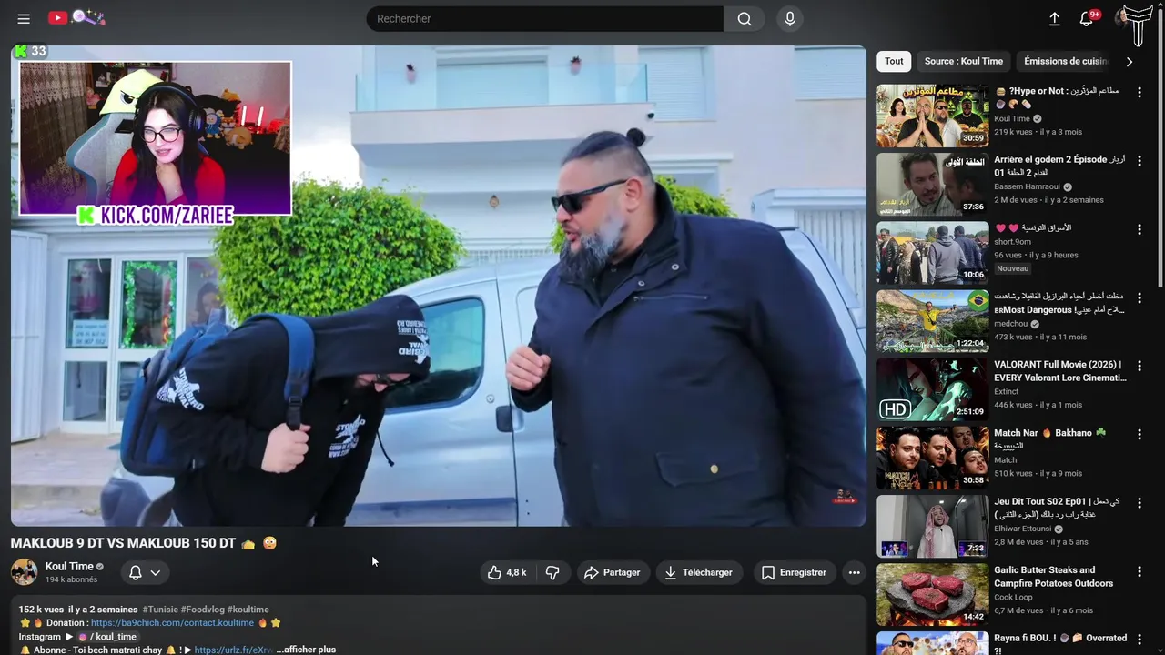The width and height of the screenshot is (1165, 655).
Task: Open options for VALORANT Full Movie
Action: click(1140, 366)
